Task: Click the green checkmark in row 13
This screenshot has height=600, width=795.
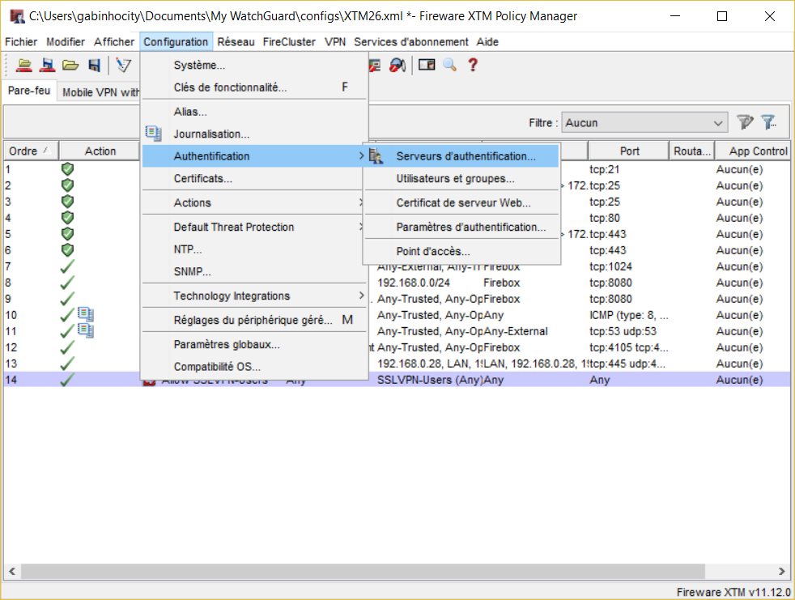Action: pos(67,363)
